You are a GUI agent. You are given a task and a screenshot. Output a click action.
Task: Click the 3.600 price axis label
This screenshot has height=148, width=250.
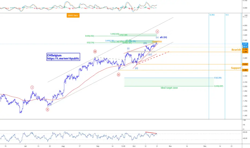point(245,35)
